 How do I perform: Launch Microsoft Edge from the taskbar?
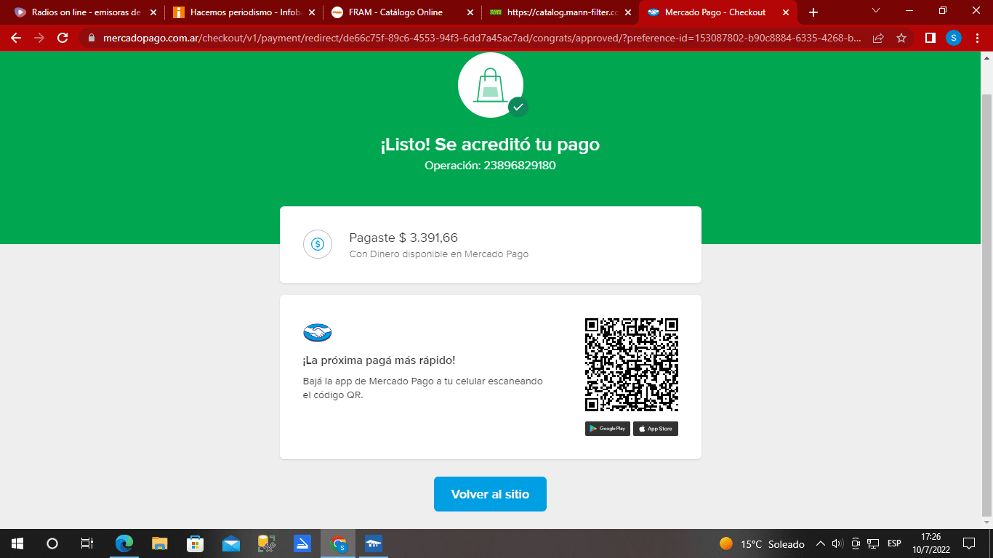pyautogui.click(x=124, y=543)
